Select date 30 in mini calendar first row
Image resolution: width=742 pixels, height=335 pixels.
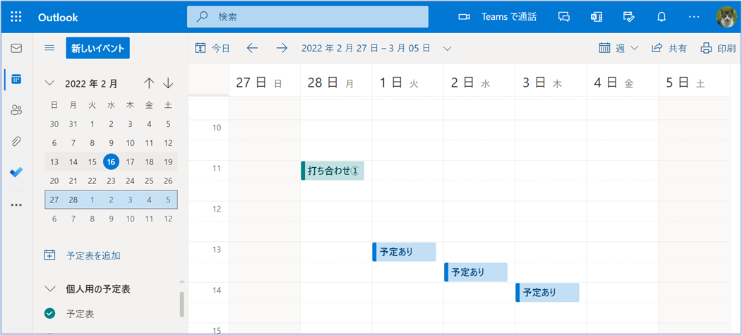54,124
